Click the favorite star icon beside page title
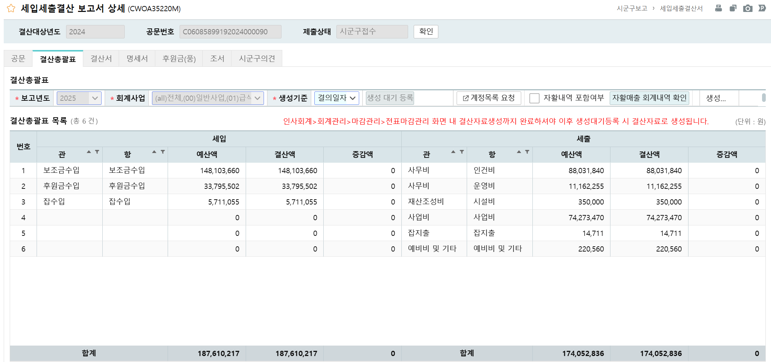Screen dimensions: 771x362 (11, 8)
